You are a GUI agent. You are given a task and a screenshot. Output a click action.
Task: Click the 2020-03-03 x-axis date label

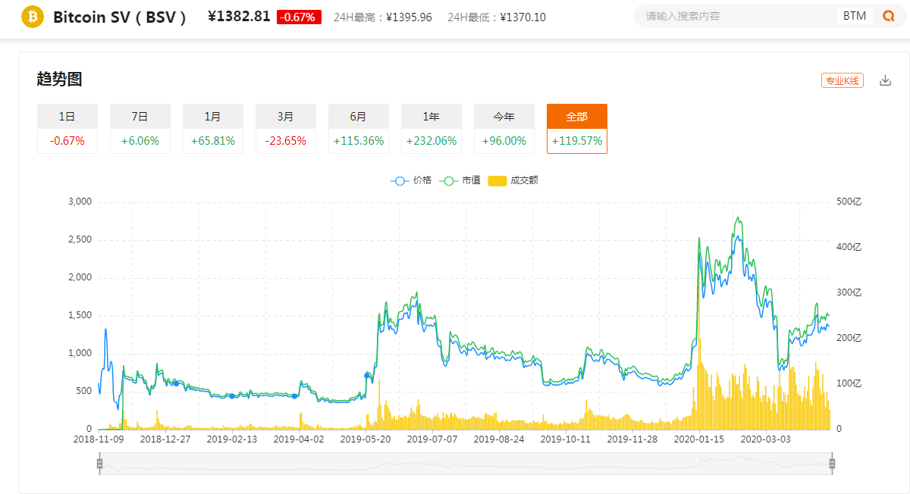[x=766, y=439]
